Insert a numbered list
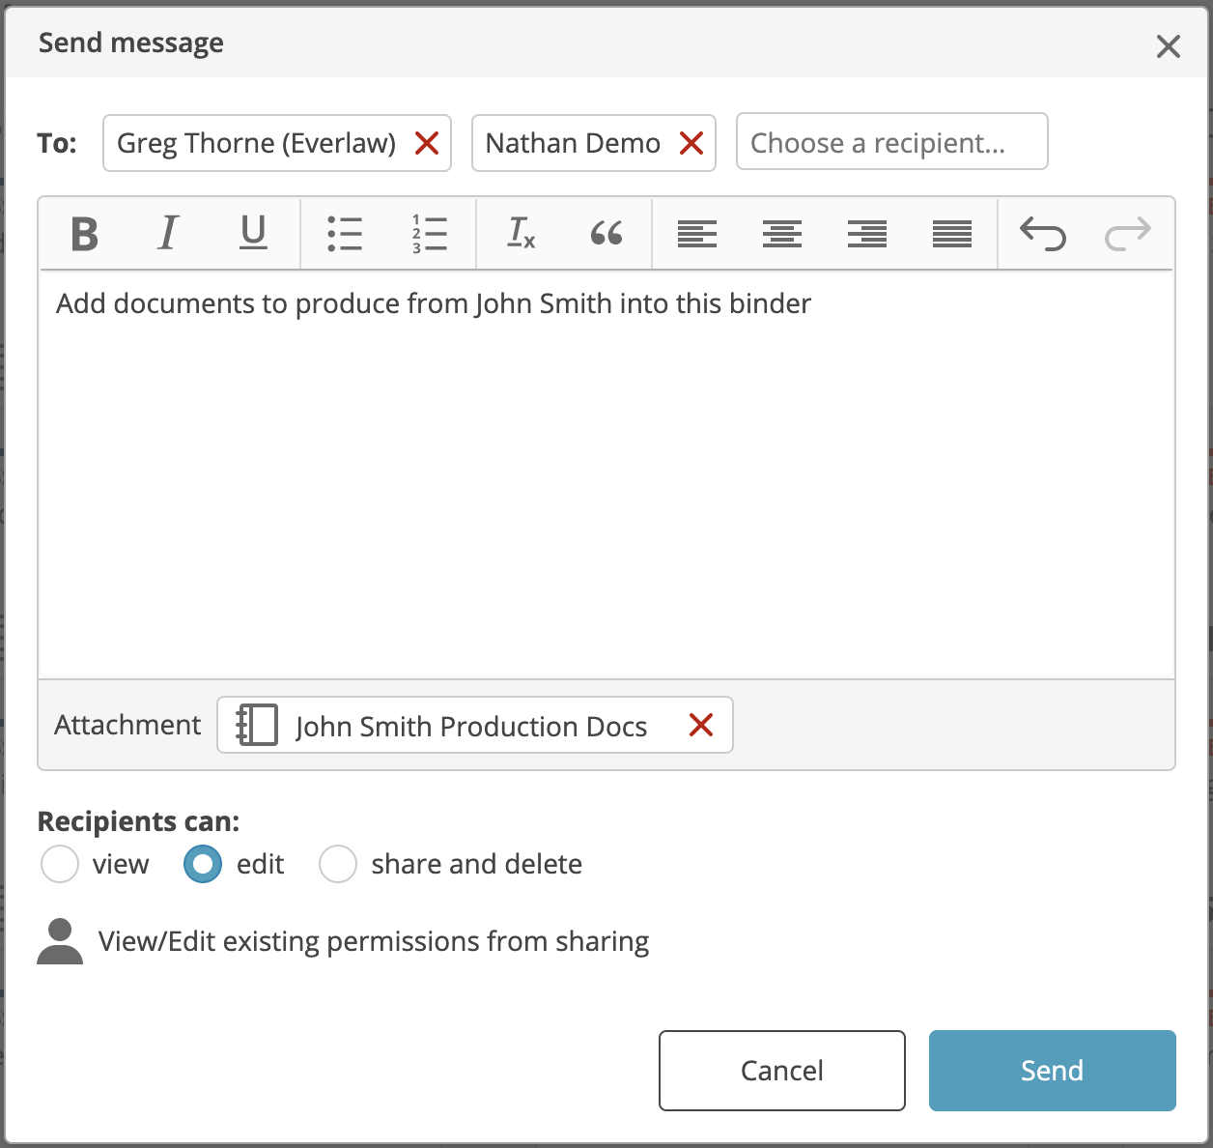Image resolution: width=1213 pixels, height=1148 pixels. (428, 233)
